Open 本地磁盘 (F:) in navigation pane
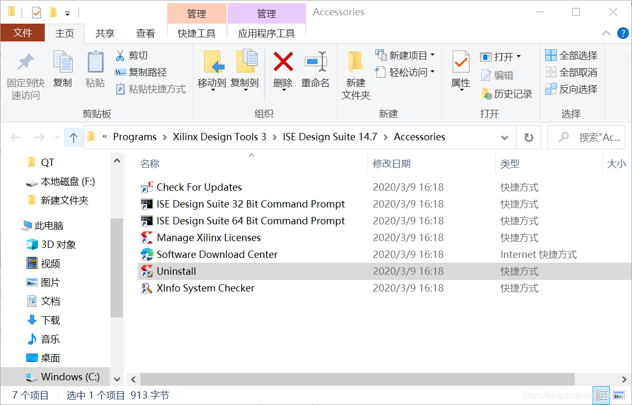The image size is (632, 405). pyautogui.click(x=60, y=182)
